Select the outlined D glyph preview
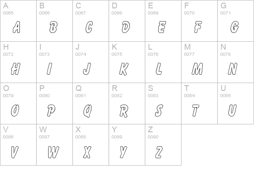The width and height of the screenshot is (254, 185). pyautogui.click(x=126, y=27)
